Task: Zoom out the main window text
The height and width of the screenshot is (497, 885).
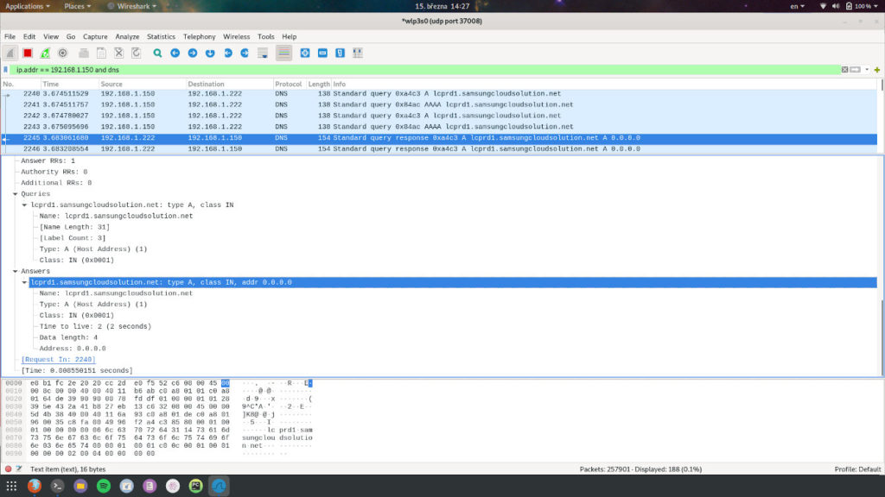Action: click(x=322, y=53)
